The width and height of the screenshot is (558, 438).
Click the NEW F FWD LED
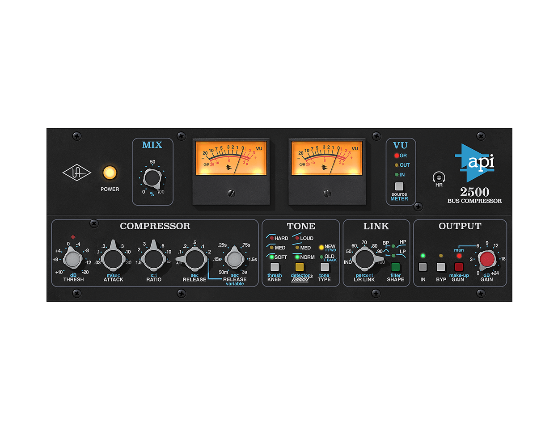(x=321, y=247)
